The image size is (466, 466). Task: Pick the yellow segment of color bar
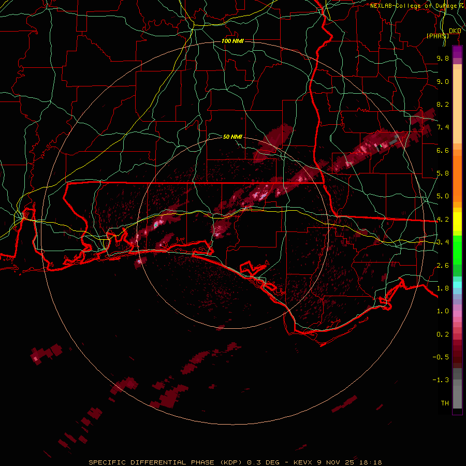click(x=457, y=222)
